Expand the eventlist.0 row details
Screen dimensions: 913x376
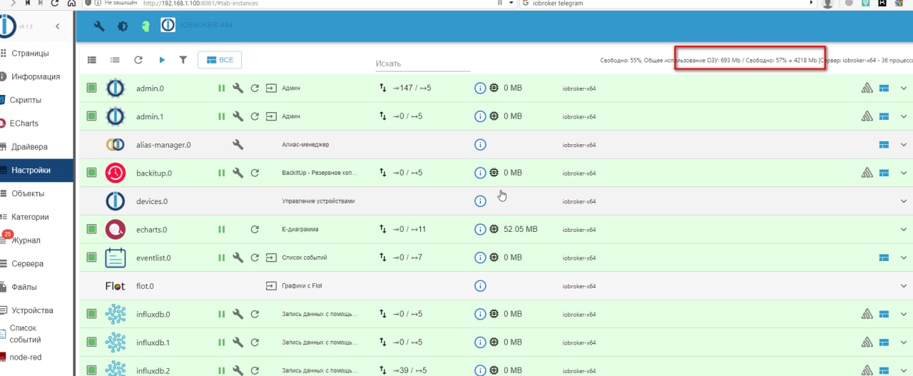pos(904,258)
